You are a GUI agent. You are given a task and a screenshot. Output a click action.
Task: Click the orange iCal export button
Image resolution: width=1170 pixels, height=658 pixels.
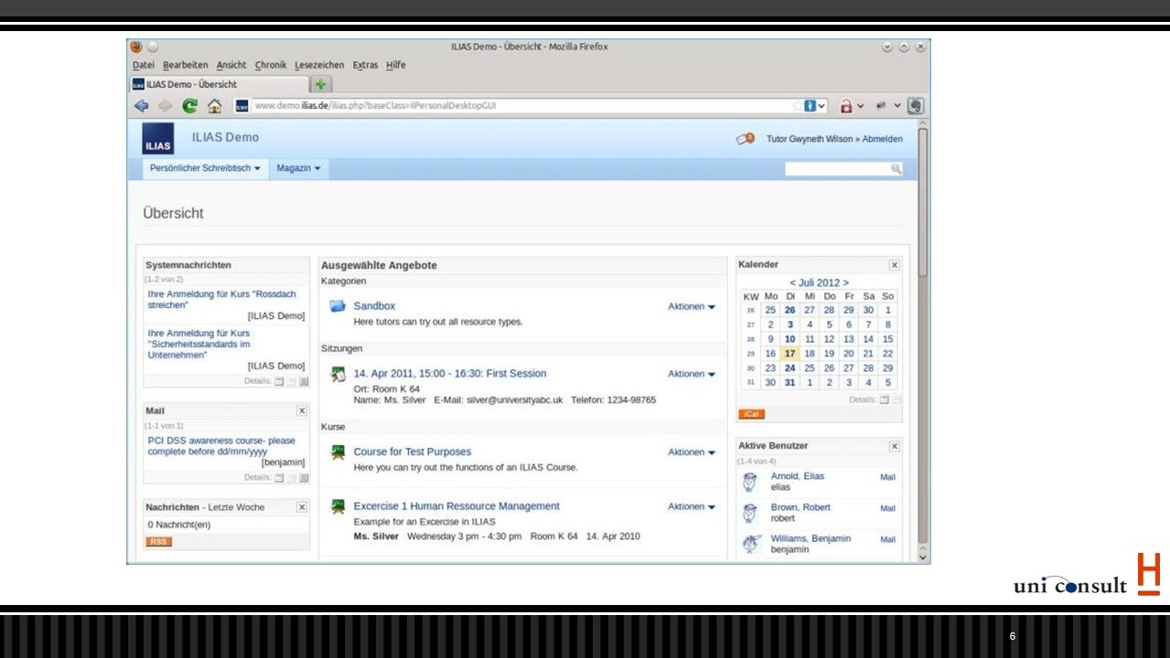pyautogui.click(x=751, y=414)
